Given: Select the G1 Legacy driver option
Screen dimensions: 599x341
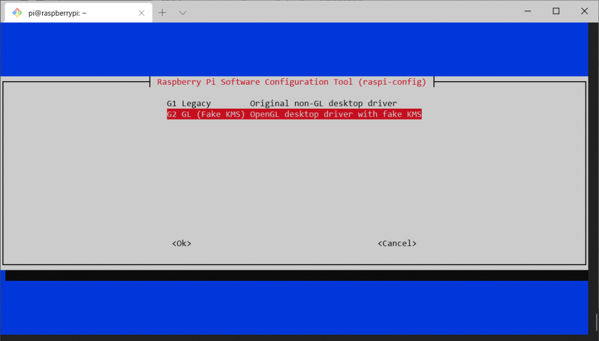Looking at the screenshot, I should 282,103.
